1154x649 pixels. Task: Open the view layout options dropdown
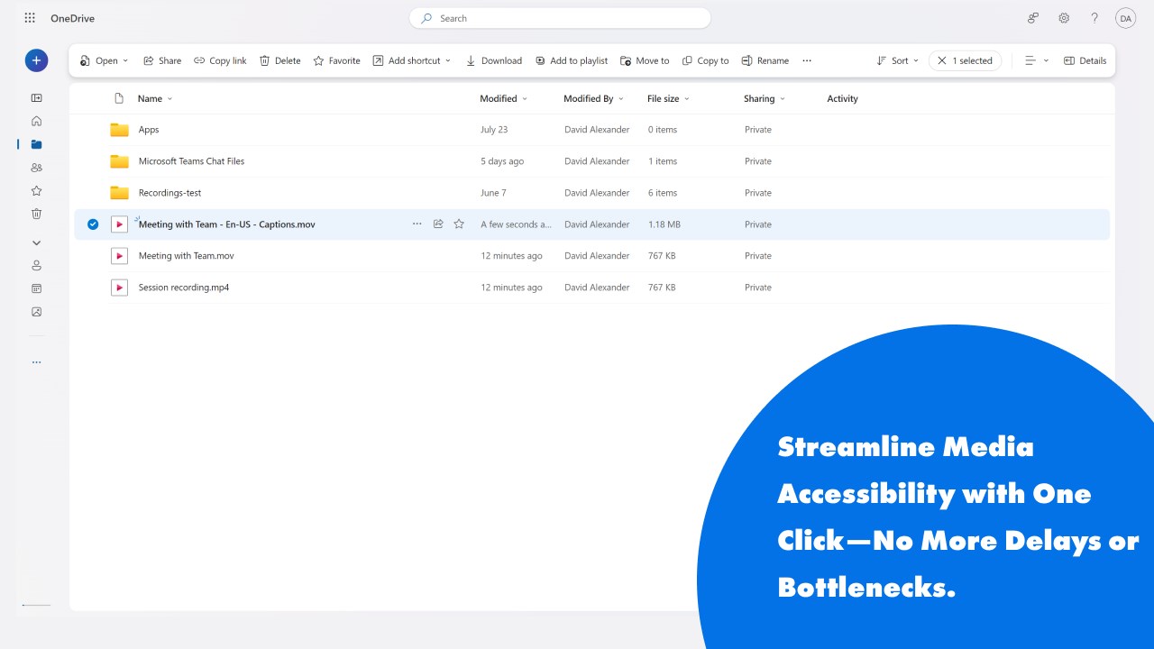tap(1037, 60)
